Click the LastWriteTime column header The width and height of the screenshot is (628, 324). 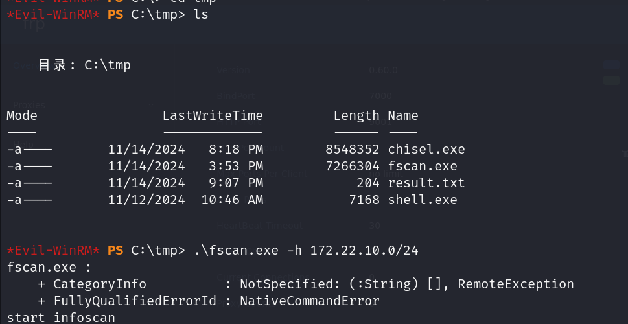coord(213,116)
